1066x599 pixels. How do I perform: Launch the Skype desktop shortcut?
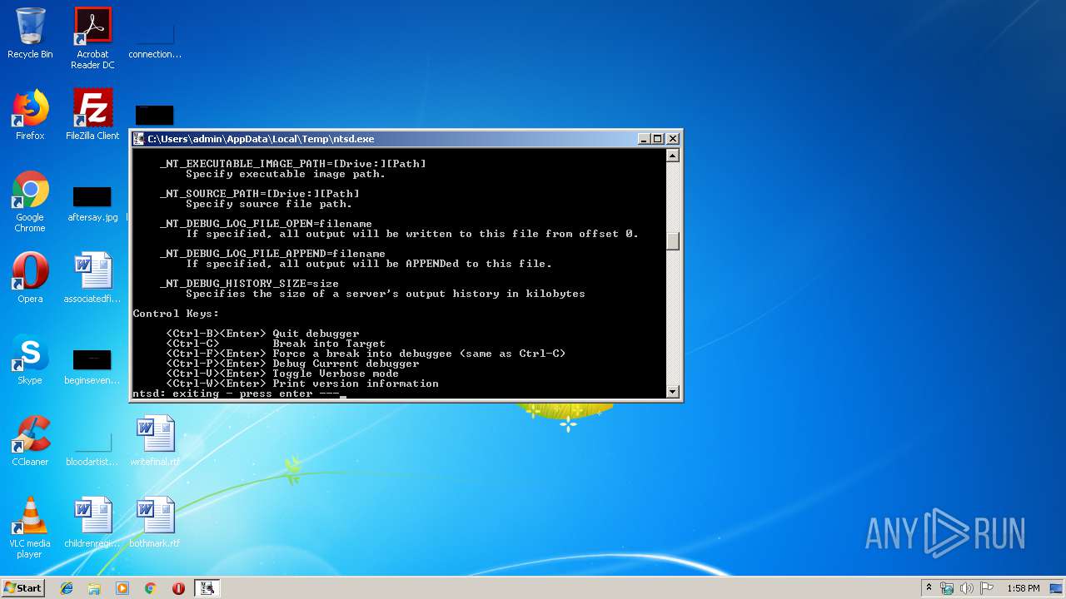tap(30, 359)
